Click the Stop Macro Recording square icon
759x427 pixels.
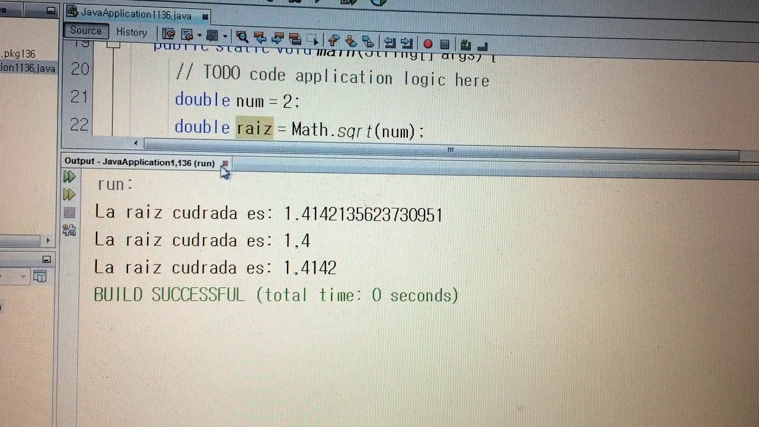coord(445,44)
